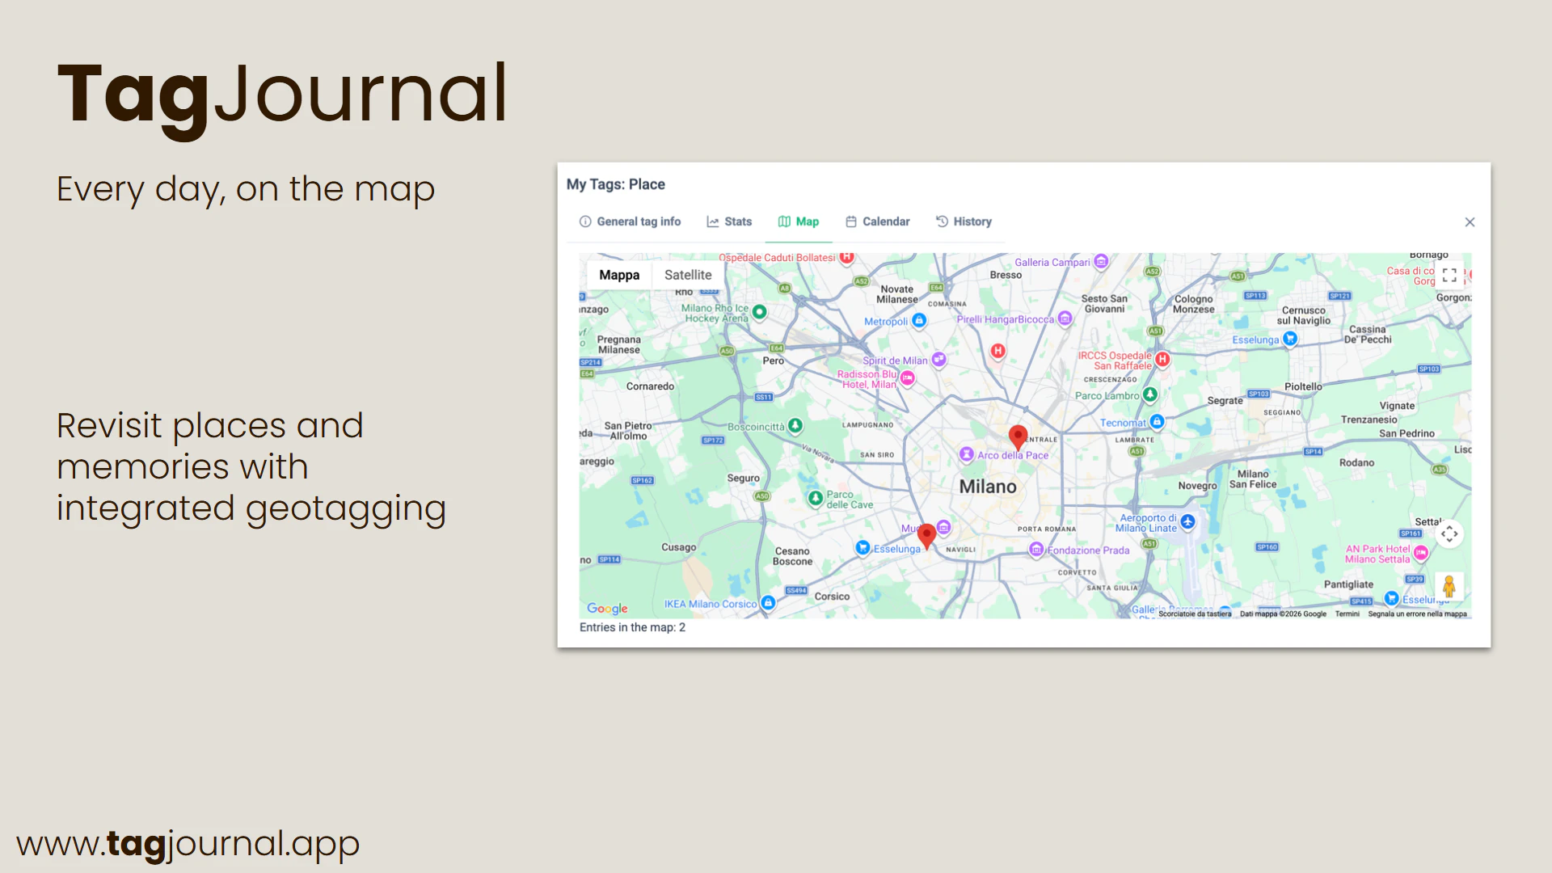The width and height of the screenshot is (1552, 873).
Task: Click the Cornaredo town label
Action: pos(650,386)
